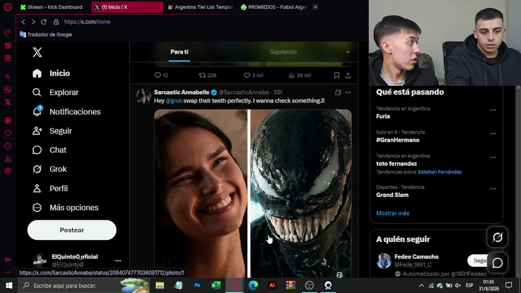
Task: Toggle the muted volume icon in system tray
Action: 458,285
